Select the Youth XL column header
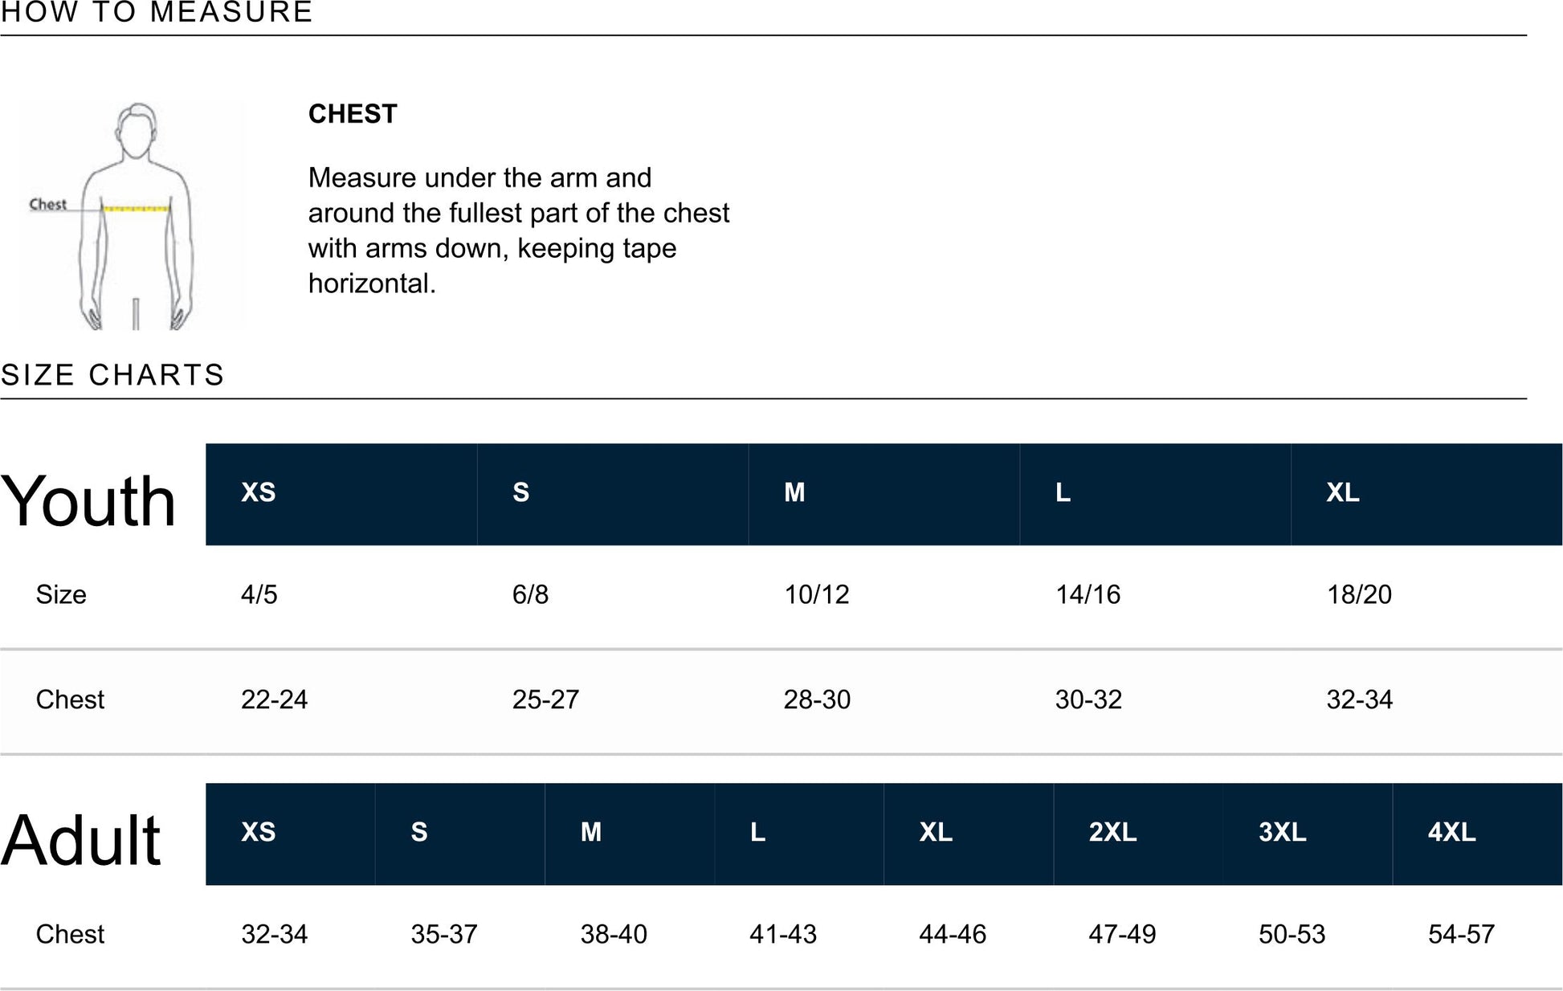Viewport: 1563px width, 991px height. pyautogui.click(x=1343, y=492)
